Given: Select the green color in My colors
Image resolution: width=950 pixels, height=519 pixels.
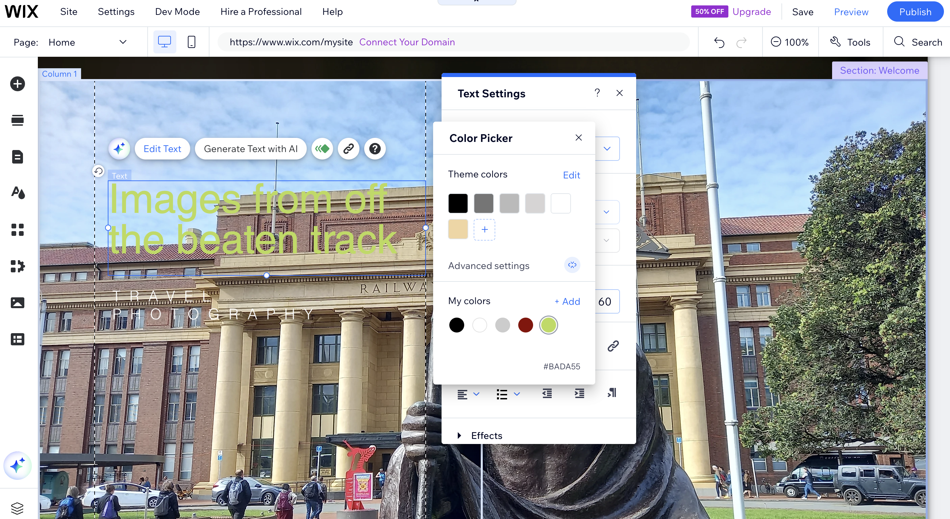Looking at the screenshot, I should tap(549, 325).
